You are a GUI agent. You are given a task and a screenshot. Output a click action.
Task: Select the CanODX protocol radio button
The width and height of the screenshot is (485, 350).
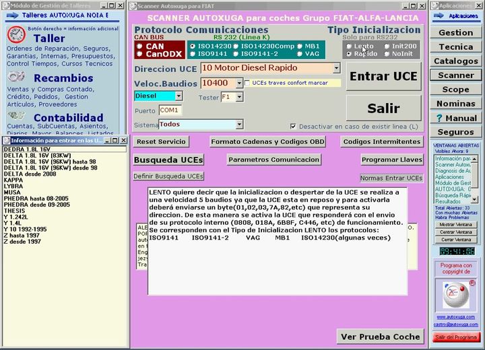[x=139, y=54]
